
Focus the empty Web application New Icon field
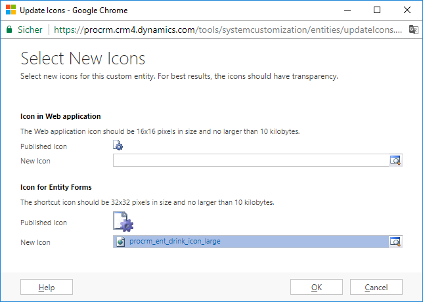tap(250, 160)
